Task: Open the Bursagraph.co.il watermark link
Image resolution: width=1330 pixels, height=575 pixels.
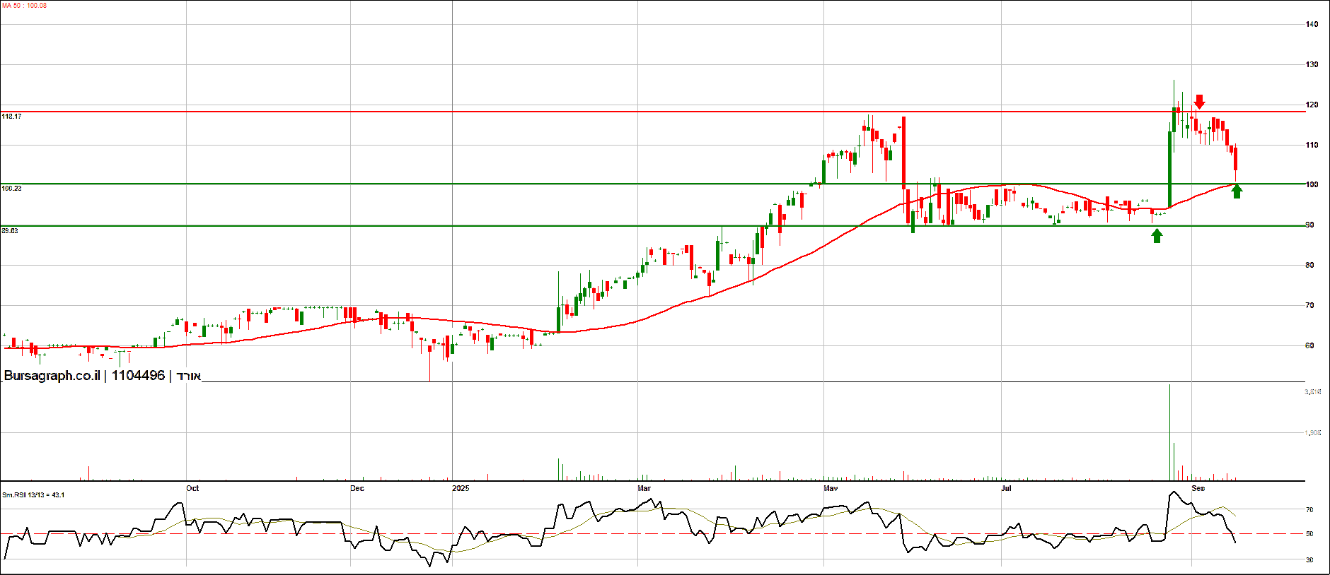Action: 52,376
